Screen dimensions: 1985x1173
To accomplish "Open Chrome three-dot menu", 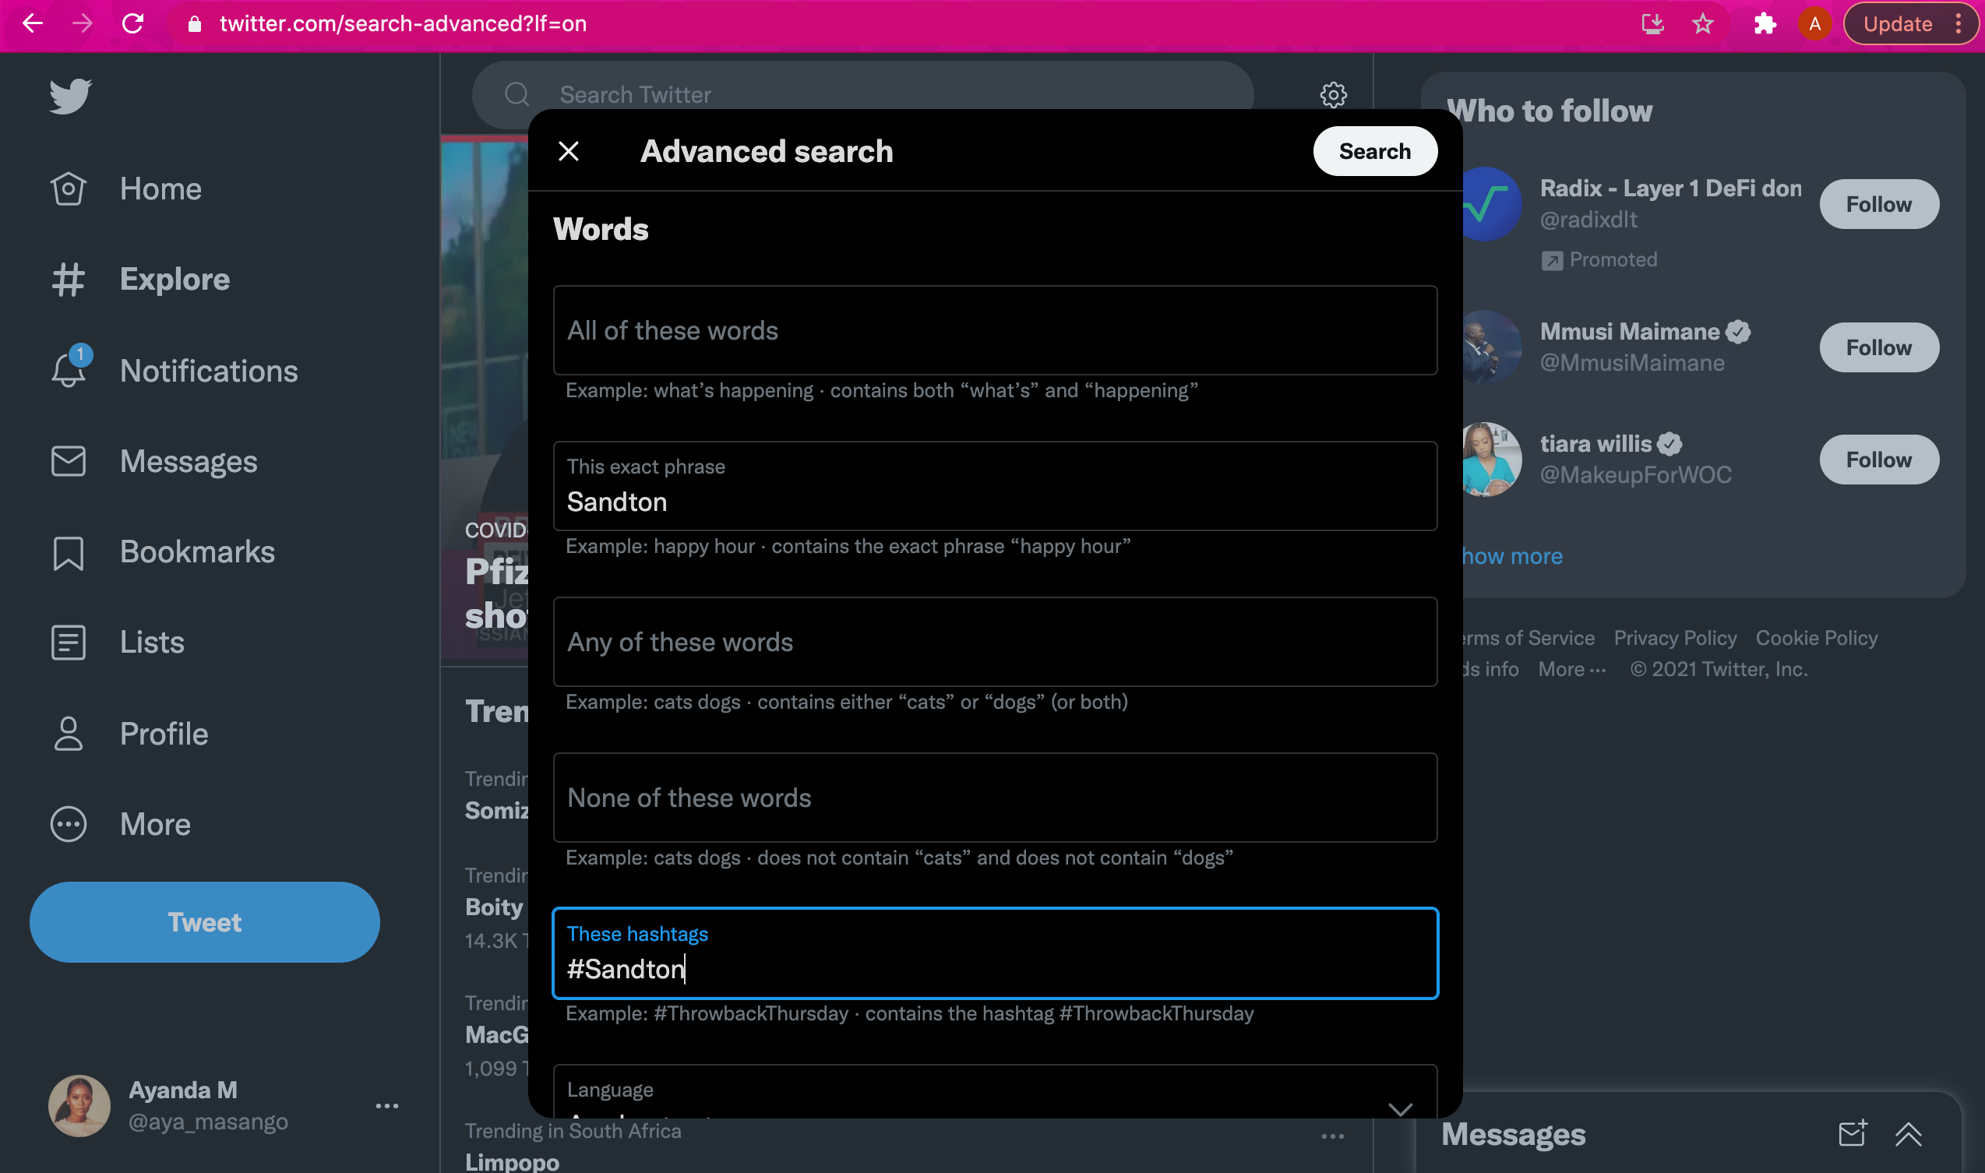I will (1958, 23).
